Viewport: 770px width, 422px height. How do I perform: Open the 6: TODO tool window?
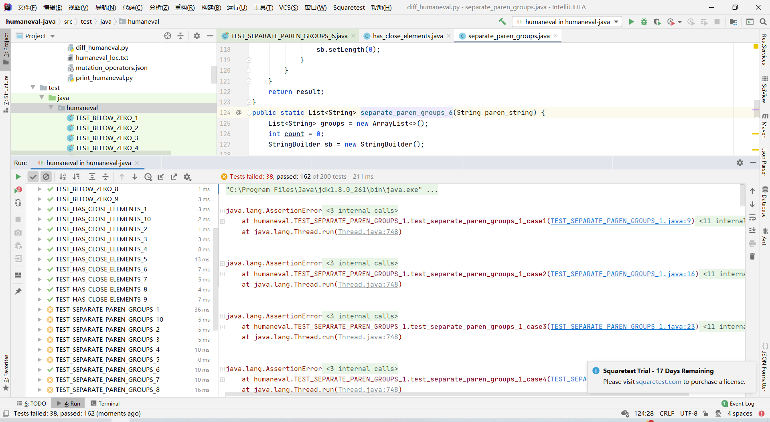[x=32, y=404]
